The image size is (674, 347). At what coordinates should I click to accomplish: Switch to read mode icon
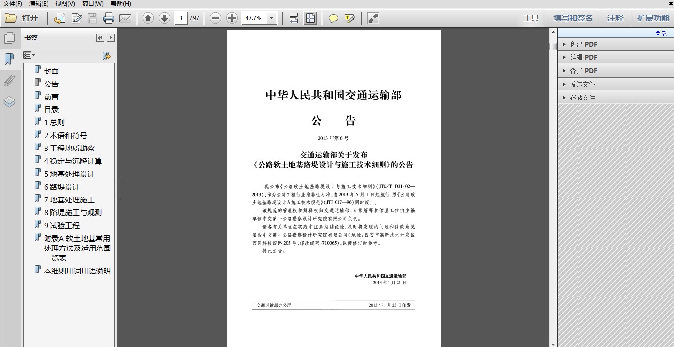(373, 18)
